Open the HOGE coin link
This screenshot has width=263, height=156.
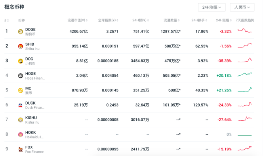(35, 76)
